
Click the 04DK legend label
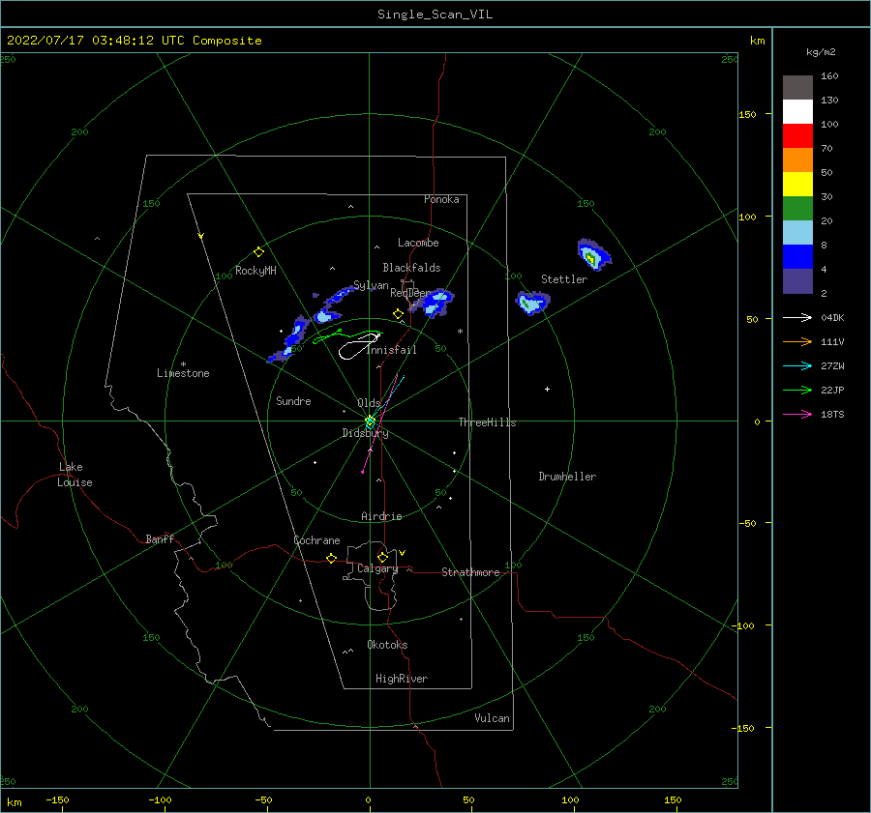coord(832,318)
